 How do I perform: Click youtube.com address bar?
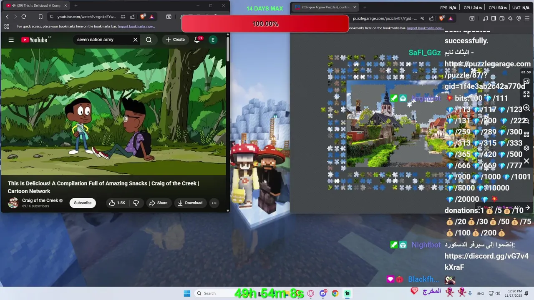(87, 17)
